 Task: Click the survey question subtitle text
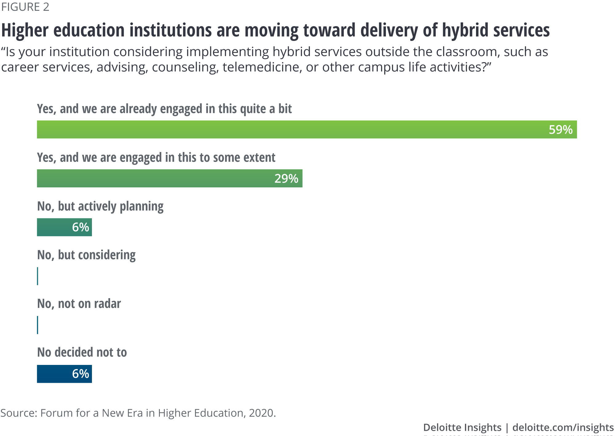[274, 59]
